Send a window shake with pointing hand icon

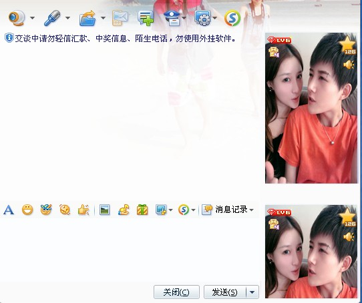tap(83, 210)
